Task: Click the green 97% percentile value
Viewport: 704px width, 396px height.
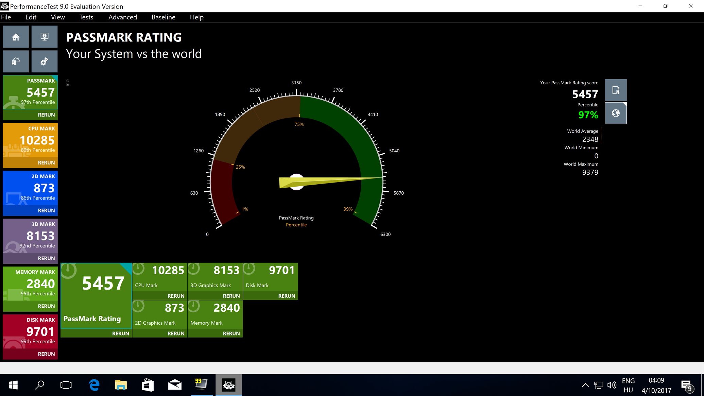Action: (x=588, y=115)
